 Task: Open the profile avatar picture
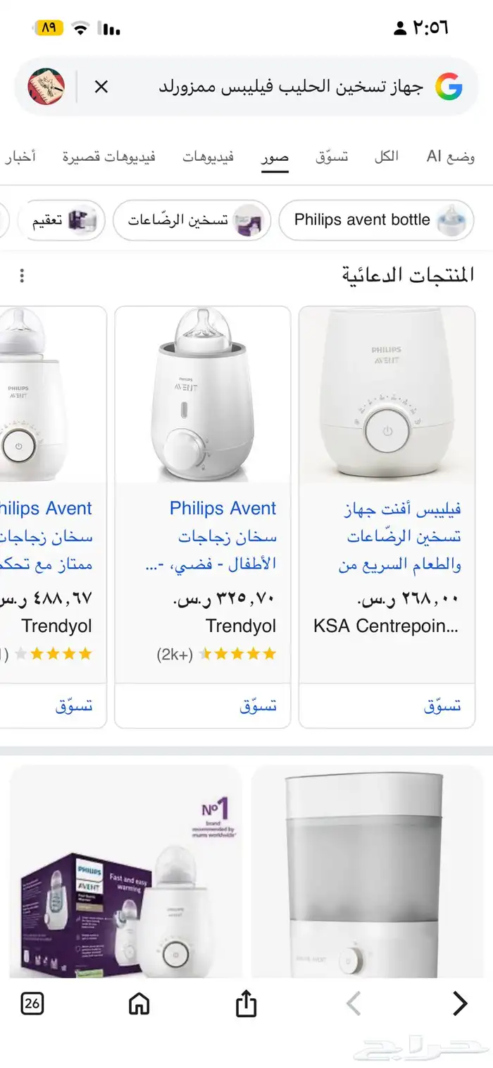click(x=46, y=87)
